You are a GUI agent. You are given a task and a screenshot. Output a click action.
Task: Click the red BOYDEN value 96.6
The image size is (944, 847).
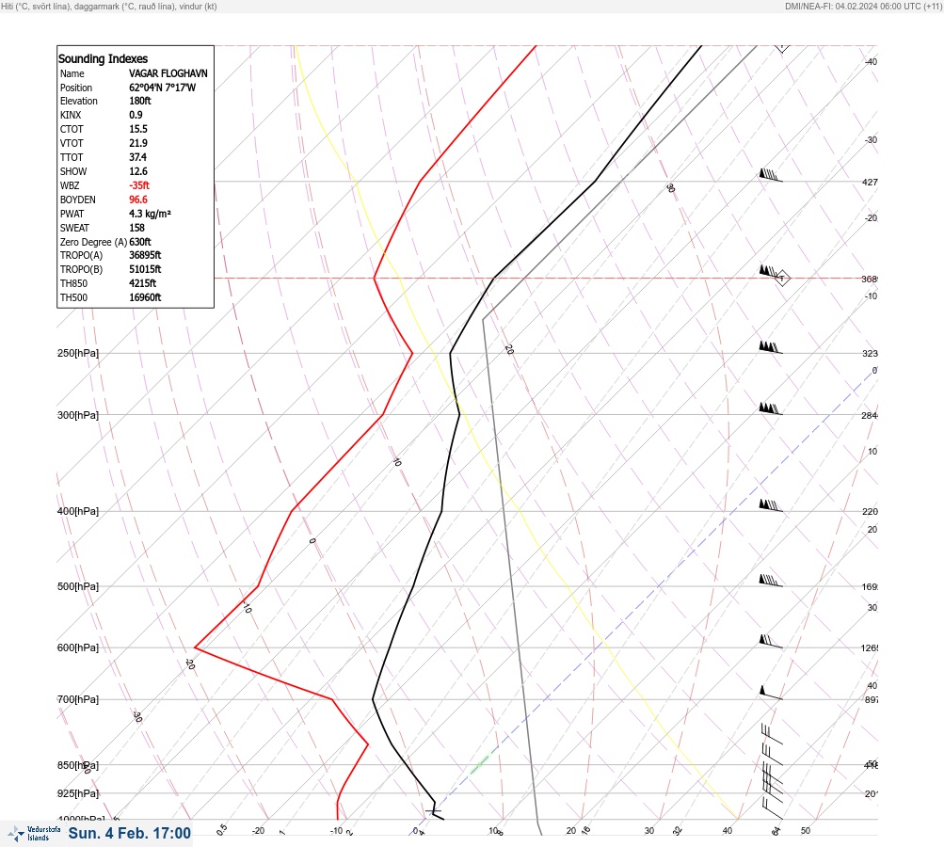tap(137, 200)
